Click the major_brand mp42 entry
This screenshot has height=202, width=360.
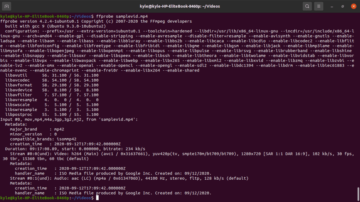(x=34, y=129)
